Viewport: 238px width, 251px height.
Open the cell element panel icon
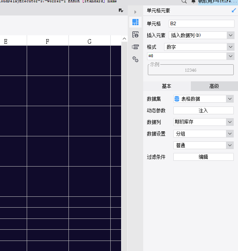coord(135,22)
